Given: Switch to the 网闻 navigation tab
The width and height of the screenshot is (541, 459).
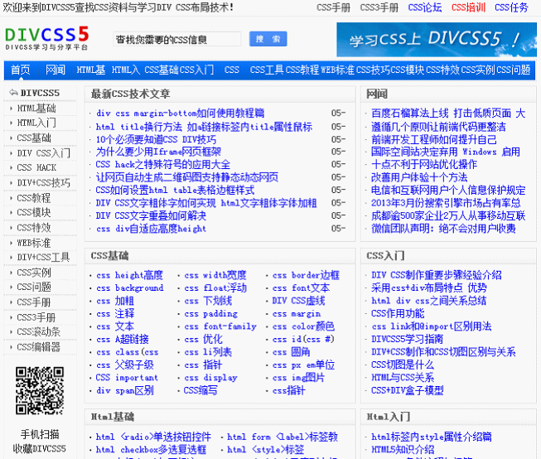Looking at the screenshot, I should (56, 70).
